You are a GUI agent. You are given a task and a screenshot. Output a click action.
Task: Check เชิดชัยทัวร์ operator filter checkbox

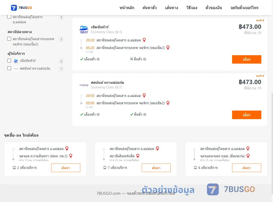coord(9,61)
